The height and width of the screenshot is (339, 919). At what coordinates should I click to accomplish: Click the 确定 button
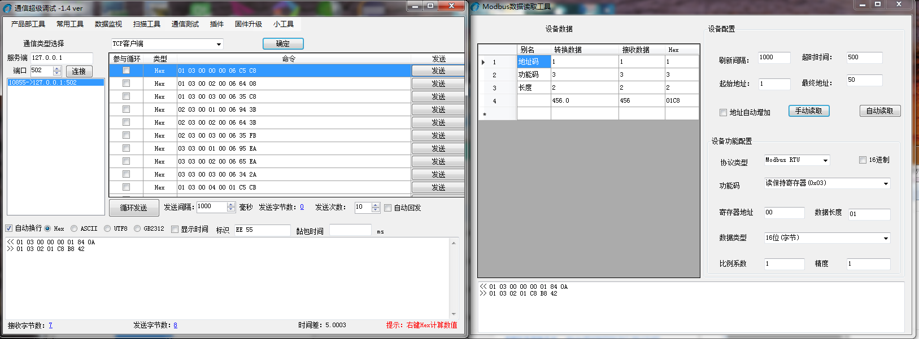(283, 43)
